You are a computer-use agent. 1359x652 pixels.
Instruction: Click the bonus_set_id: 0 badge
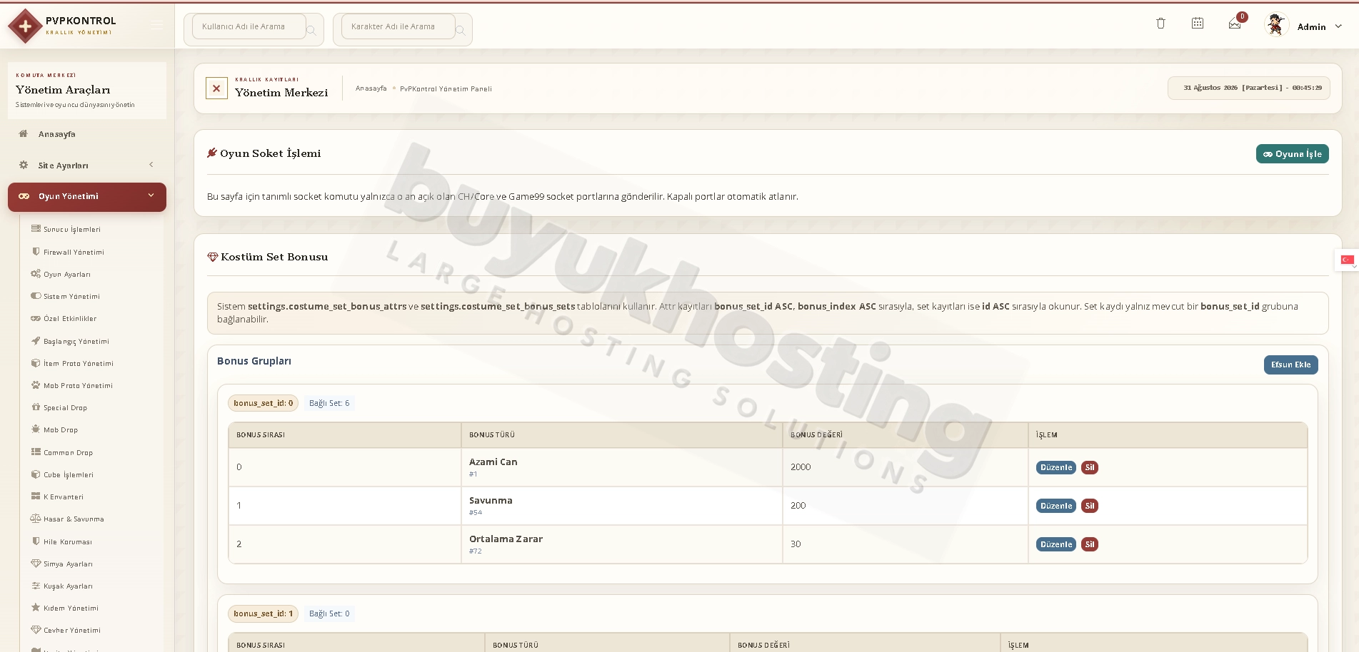coord(263,403)
